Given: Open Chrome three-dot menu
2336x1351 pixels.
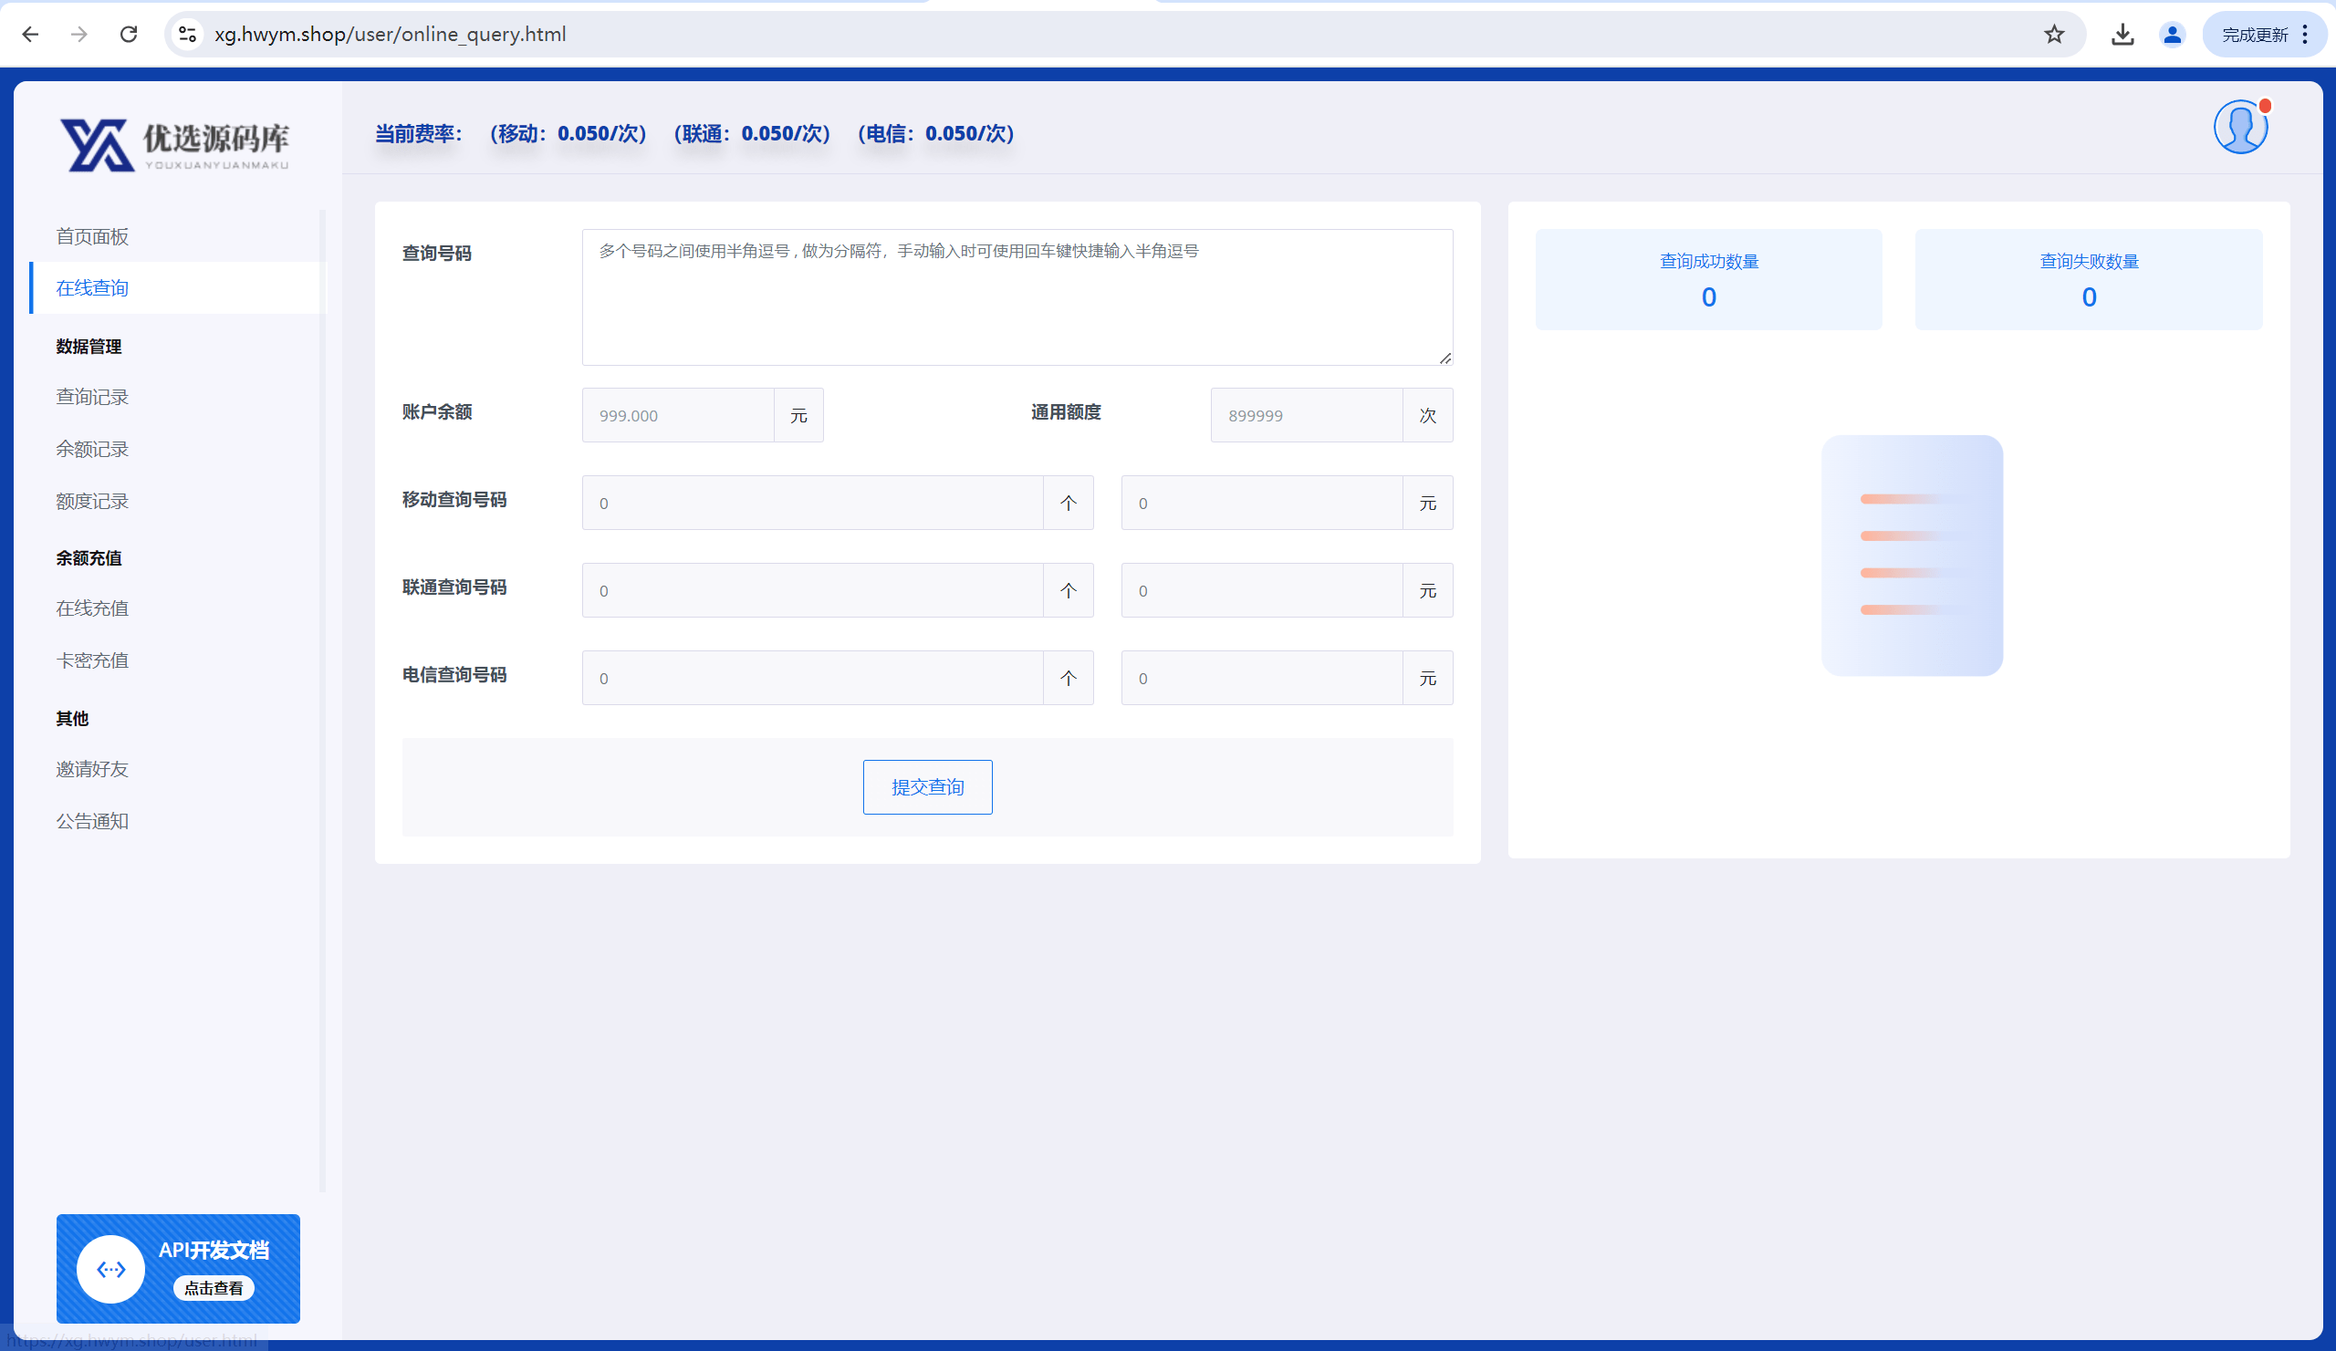Looking at the screenshot, I should (x=2305, y=35).
